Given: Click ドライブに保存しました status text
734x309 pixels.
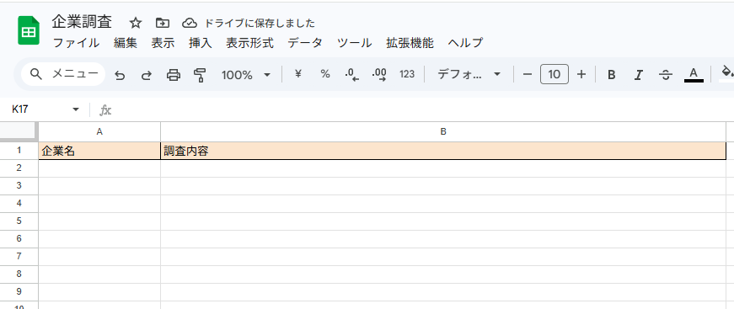Looking at the screenshot, I should pos(260,23).
